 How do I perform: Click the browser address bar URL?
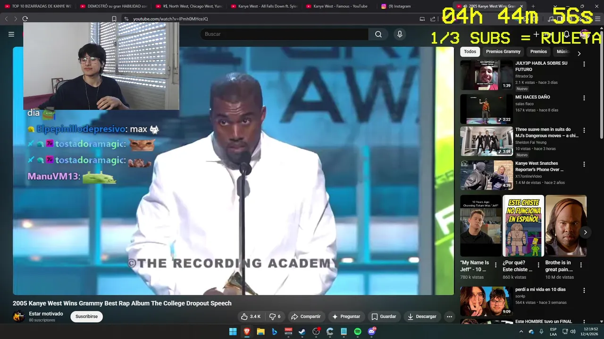click(x=170, y=19)
